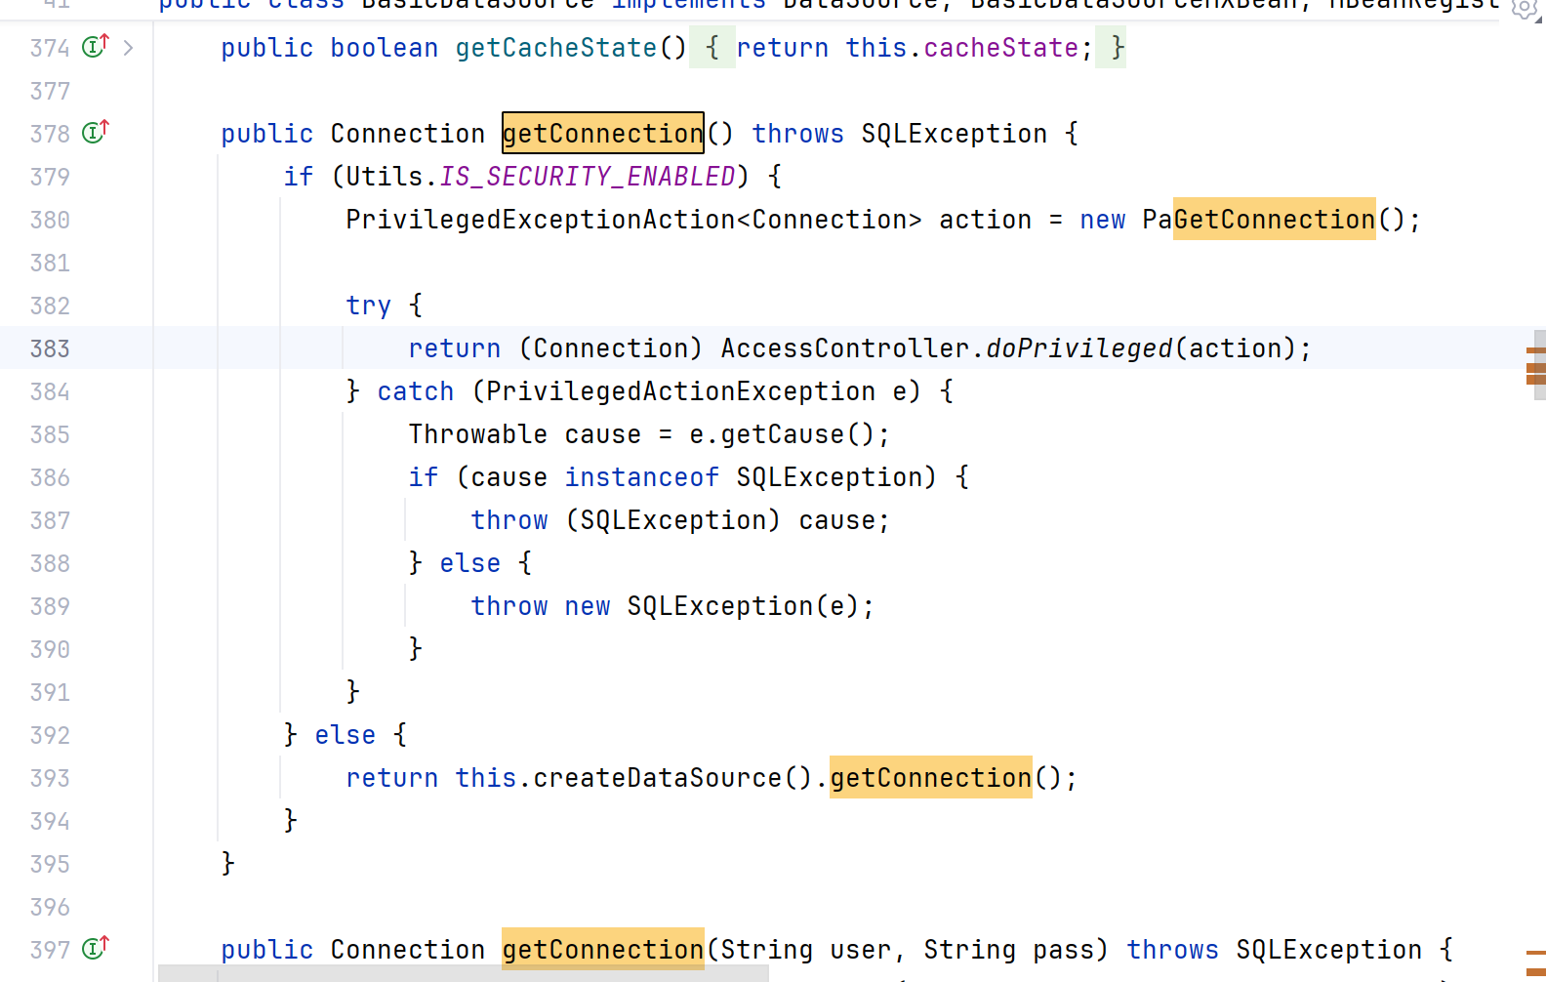The image size is (1546, 982).
Task: Click the cacheState field on line 374
Action: tap(1000, 48)
